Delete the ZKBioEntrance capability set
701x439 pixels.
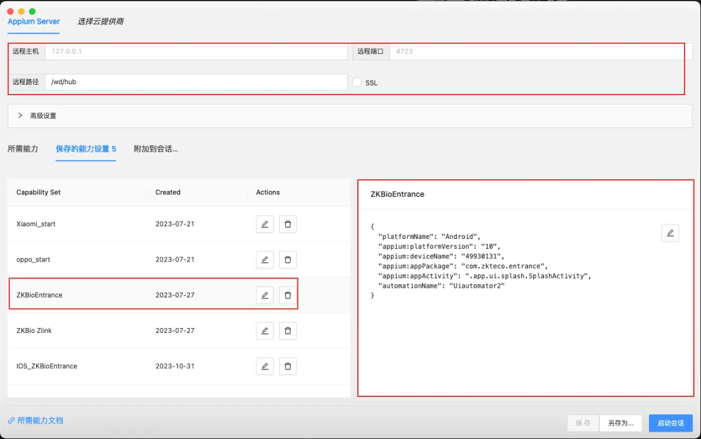[x=288, y=295]
